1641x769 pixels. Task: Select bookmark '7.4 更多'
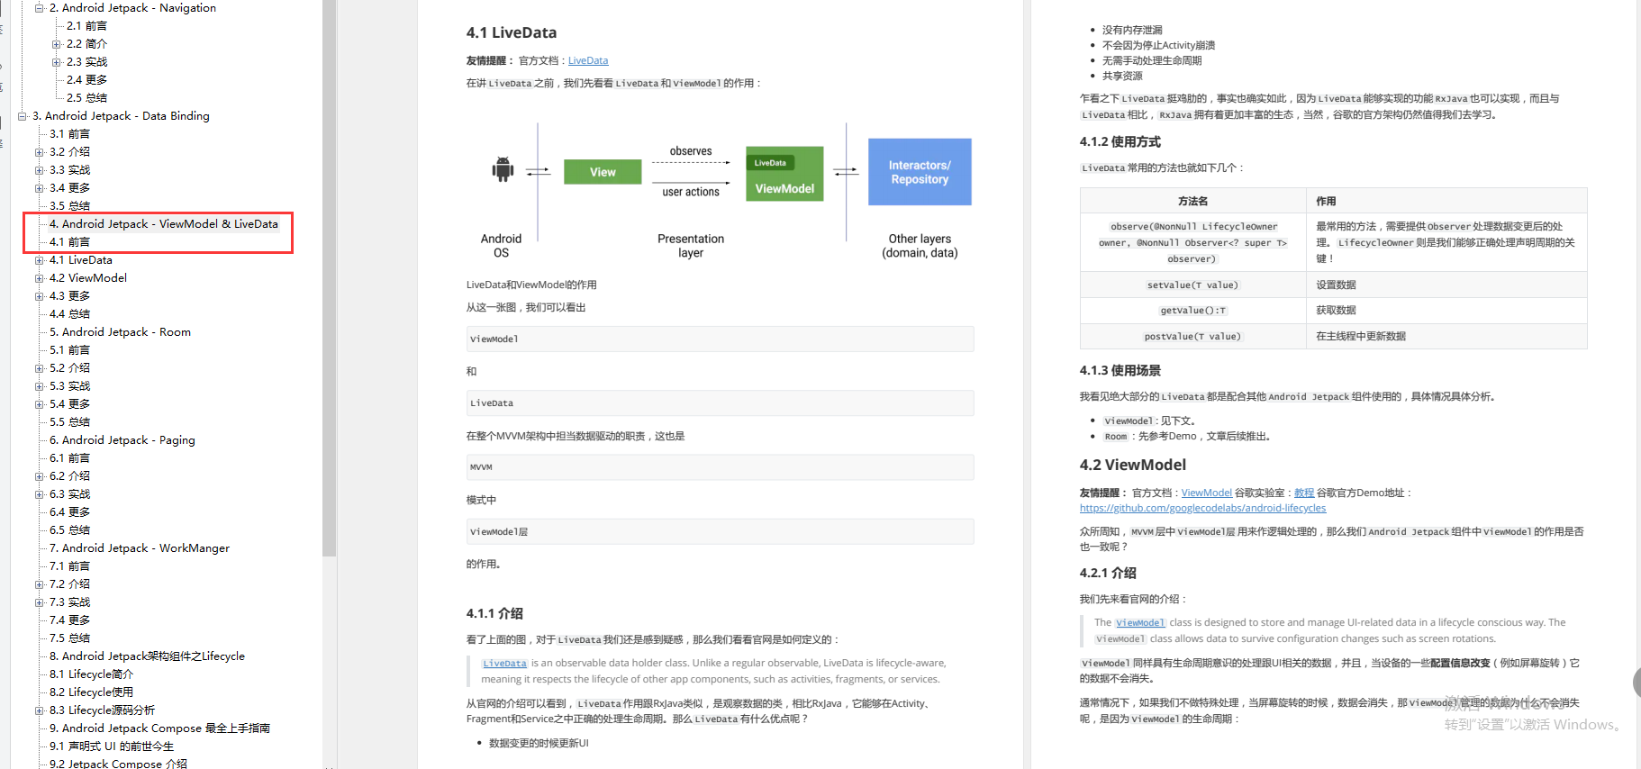click(x=69, y=620)
